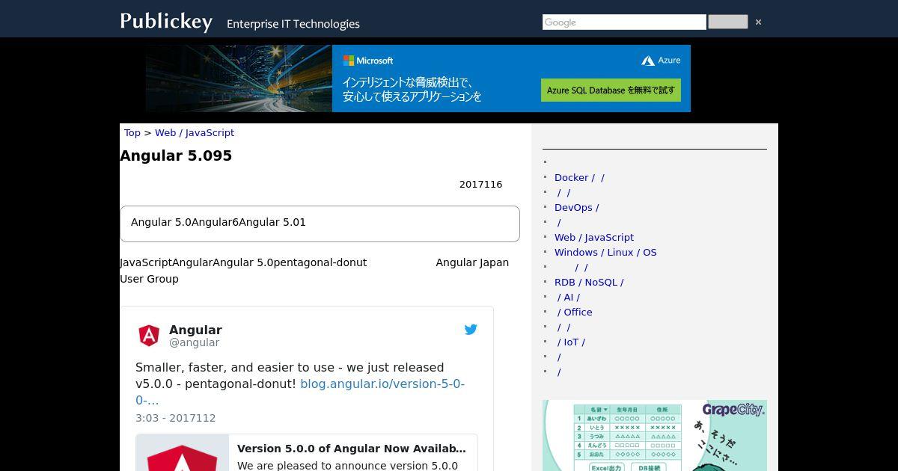Click the Publickey site logo
The image size is (898, 471).
(x=166, y=22)
